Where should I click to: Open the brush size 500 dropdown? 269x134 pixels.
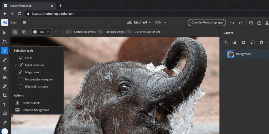click(x=41, y=32)
